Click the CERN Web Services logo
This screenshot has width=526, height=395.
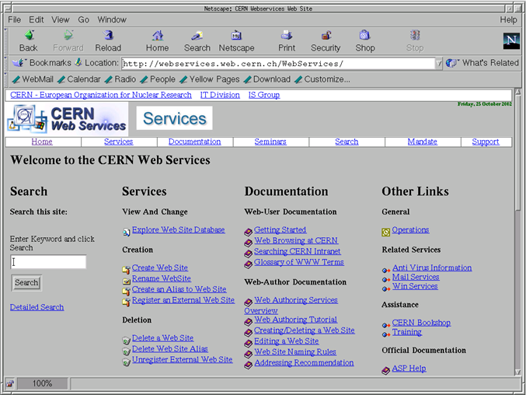point(67,119)
